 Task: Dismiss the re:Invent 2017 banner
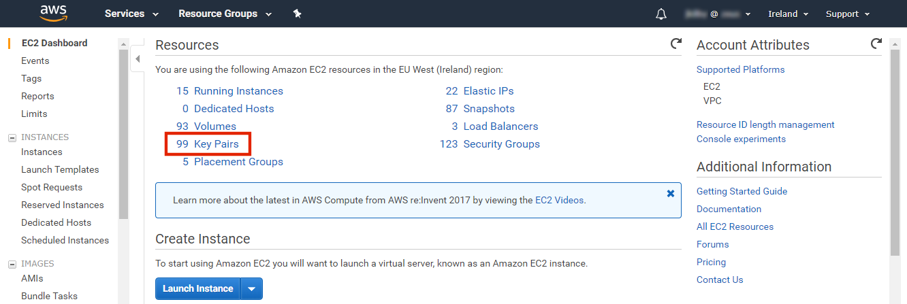point(671,193)
